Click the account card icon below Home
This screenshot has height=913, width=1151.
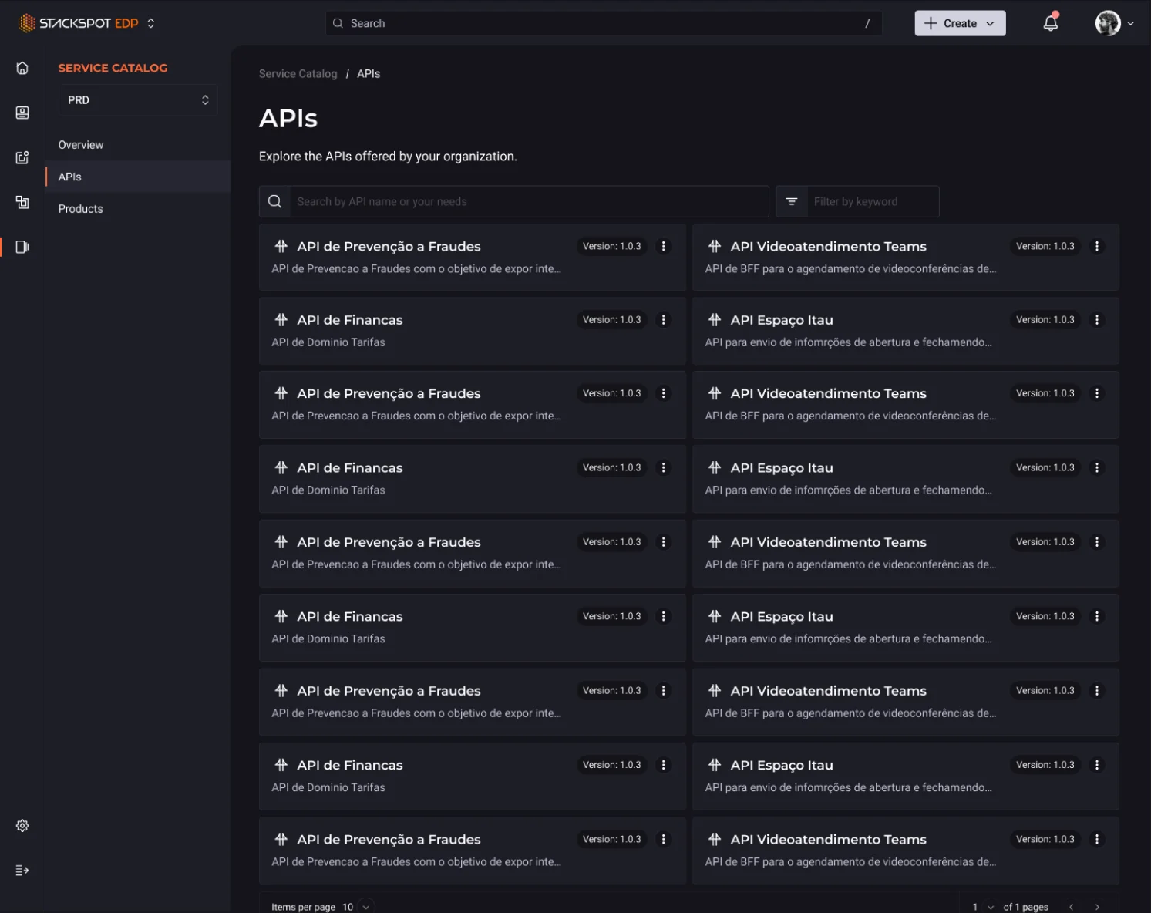(22, 113)
